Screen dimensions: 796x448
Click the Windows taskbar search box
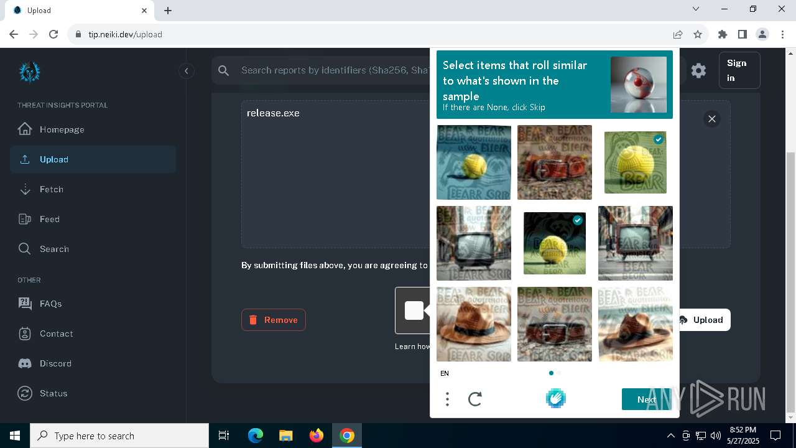point(119,436)
